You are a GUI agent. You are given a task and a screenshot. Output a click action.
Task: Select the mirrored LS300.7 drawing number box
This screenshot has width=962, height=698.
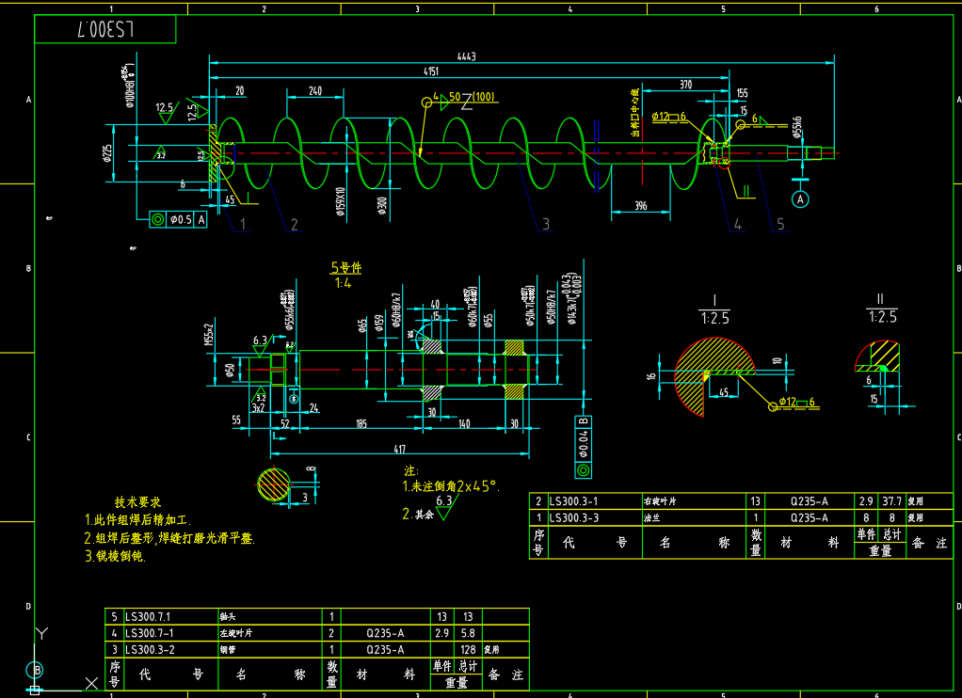coord(105,29)
